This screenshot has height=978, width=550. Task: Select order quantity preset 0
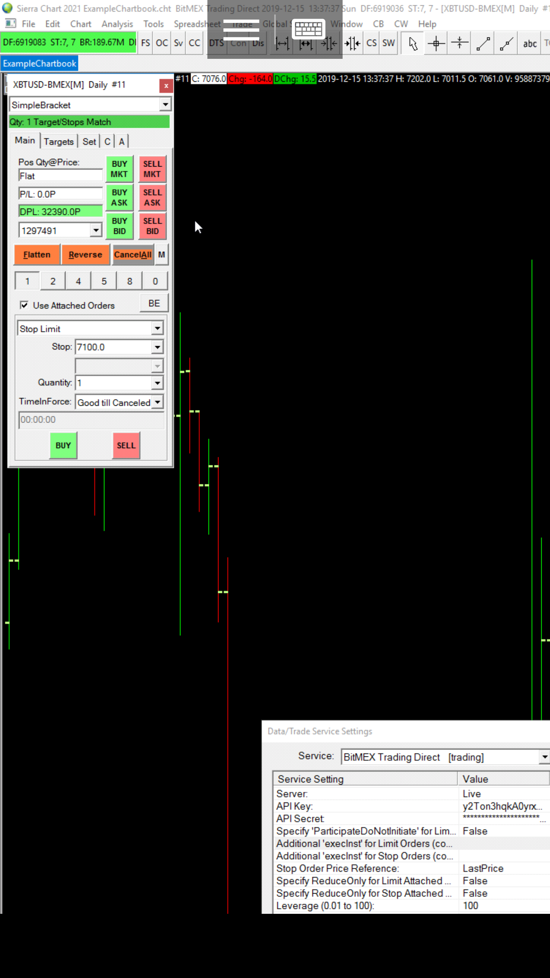tap(155, 281)
